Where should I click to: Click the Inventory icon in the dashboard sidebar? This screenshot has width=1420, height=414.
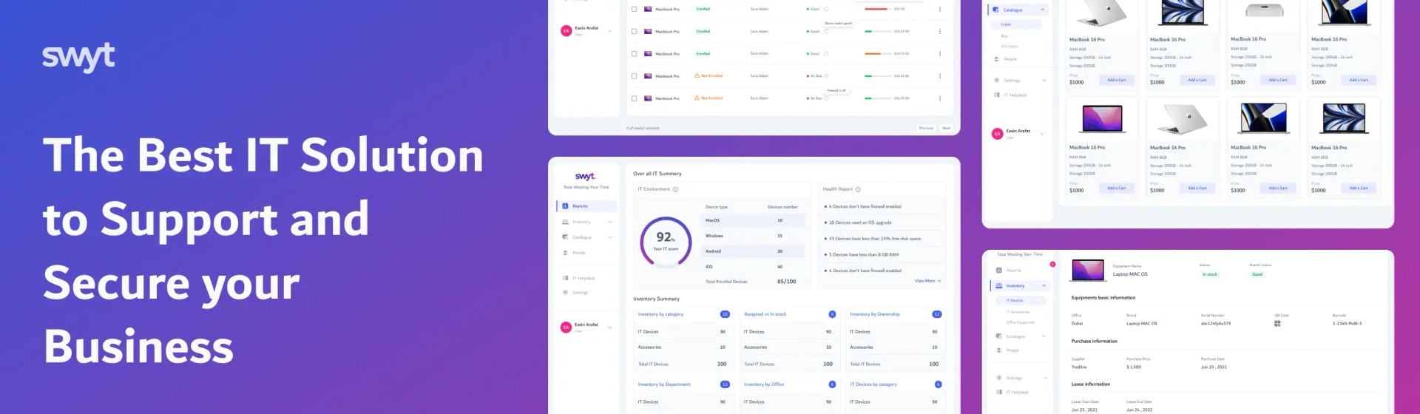click(565, 222)
